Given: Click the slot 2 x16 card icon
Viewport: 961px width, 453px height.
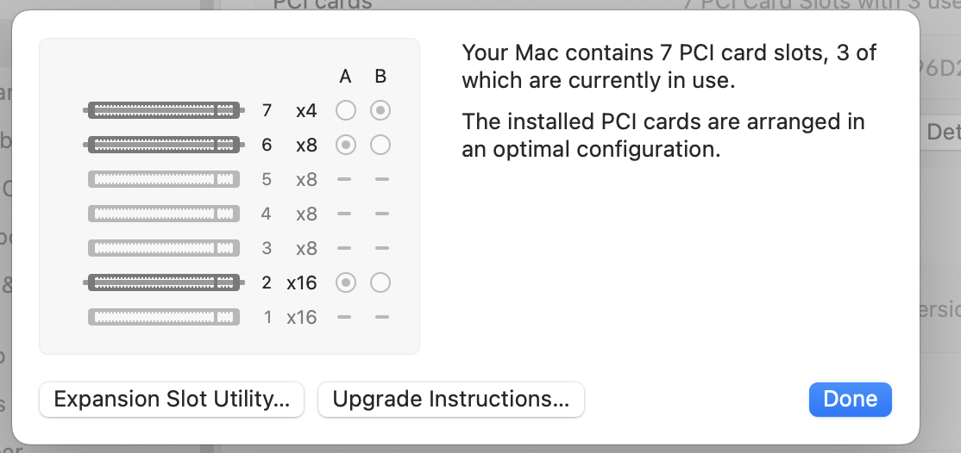Looking at the screenshot, I should tap(163, 282).
